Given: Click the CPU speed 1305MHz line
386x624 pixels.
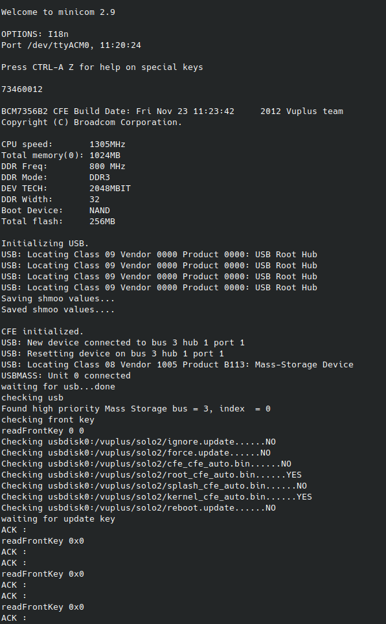Looking at the screenshot, I should [63, 144].
